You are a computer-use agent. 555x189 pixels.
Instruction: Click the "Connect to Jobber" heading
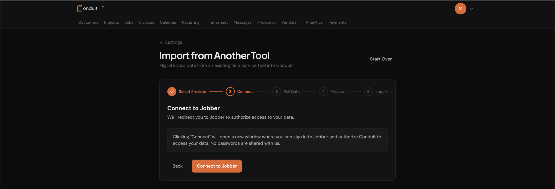[194, 108]
